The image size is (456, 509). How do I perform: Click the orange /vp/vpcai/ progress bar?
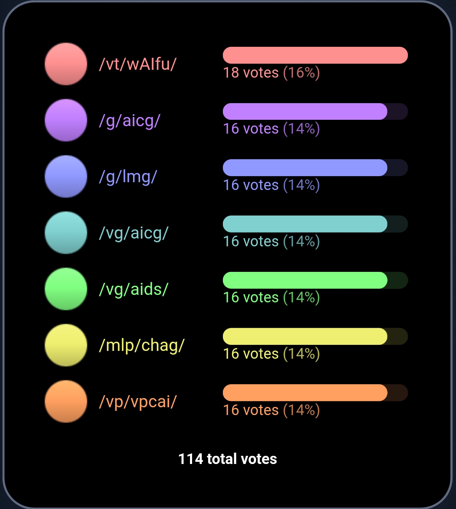click(x=315, y=393)
